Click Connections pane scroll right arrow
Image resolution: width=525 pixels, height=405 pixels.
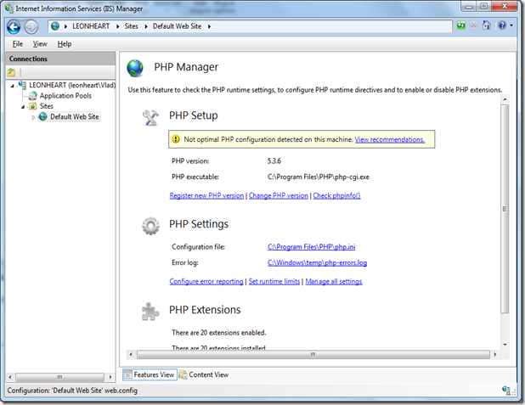point(110,377)
